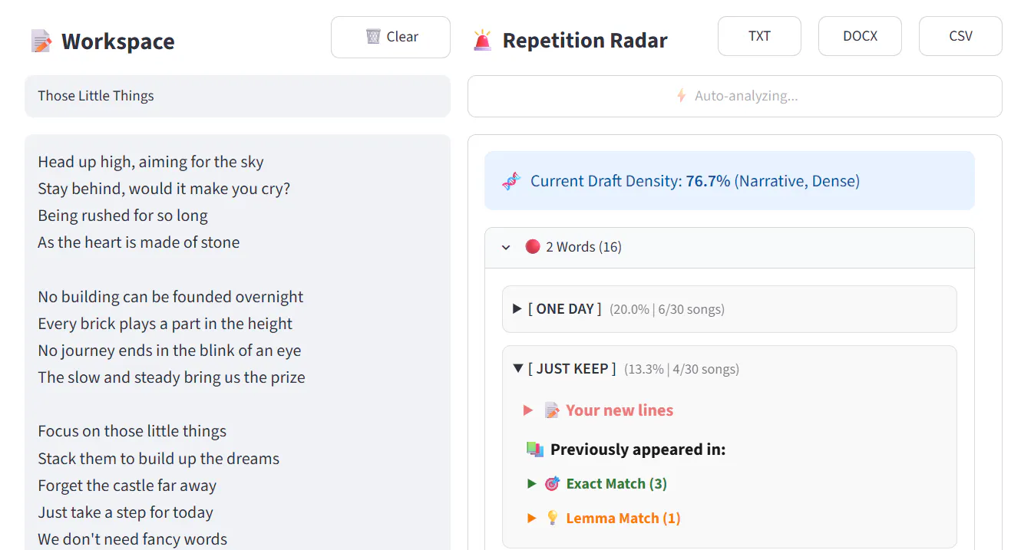Click the Repetition Radar siren icon
Viewport: 1011px width, 550px height.
point(482,40)
